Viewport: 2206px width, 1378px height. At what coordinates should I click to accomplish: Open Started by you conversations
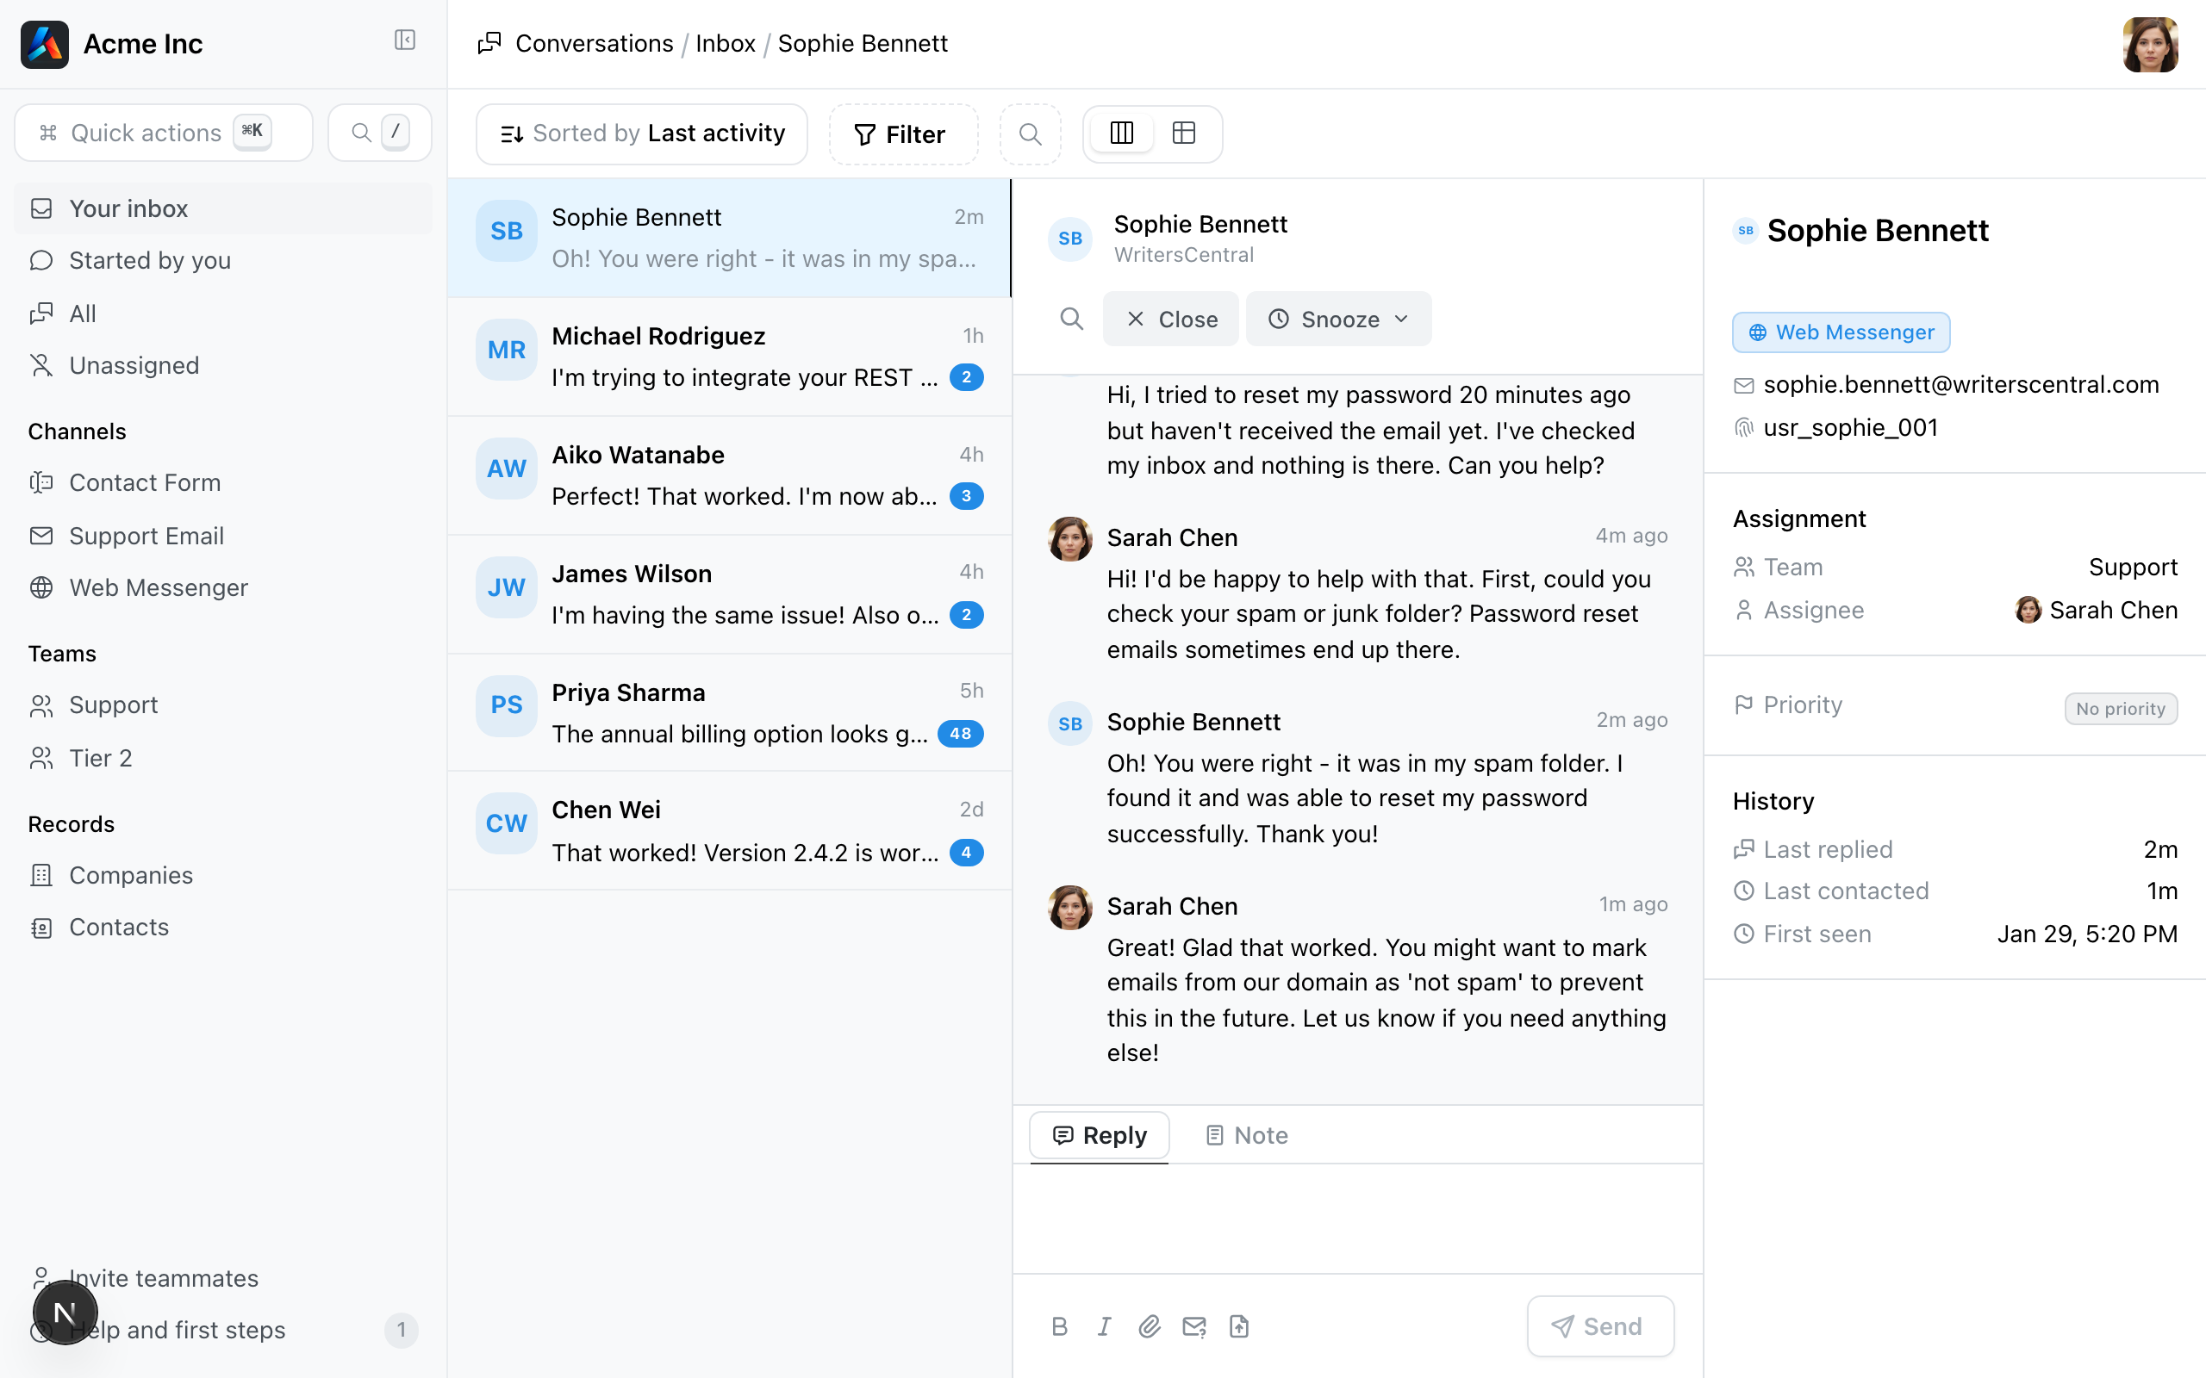223,261
